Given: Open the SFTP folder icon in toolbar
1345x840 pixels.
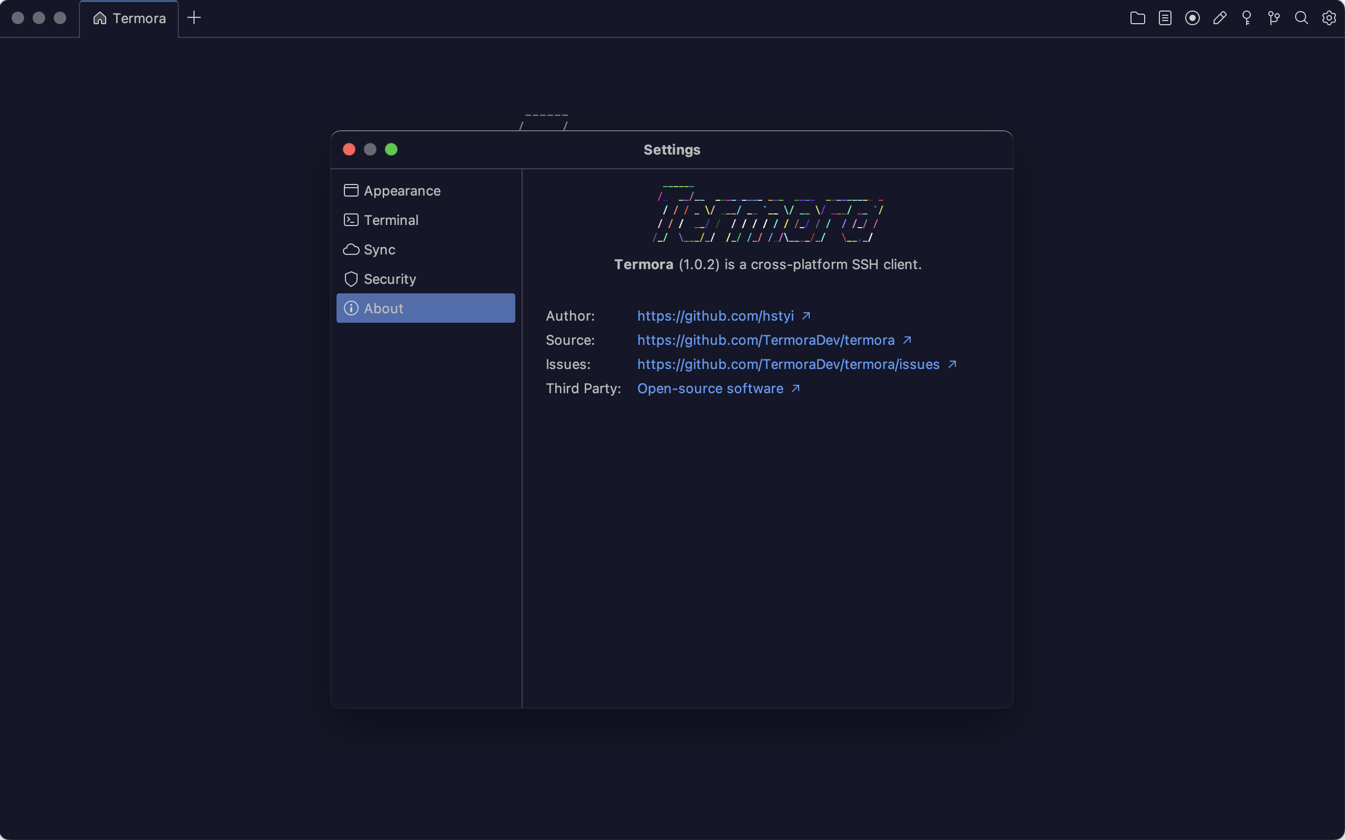Looking at the screenshot, I should tap(1137, 18).
